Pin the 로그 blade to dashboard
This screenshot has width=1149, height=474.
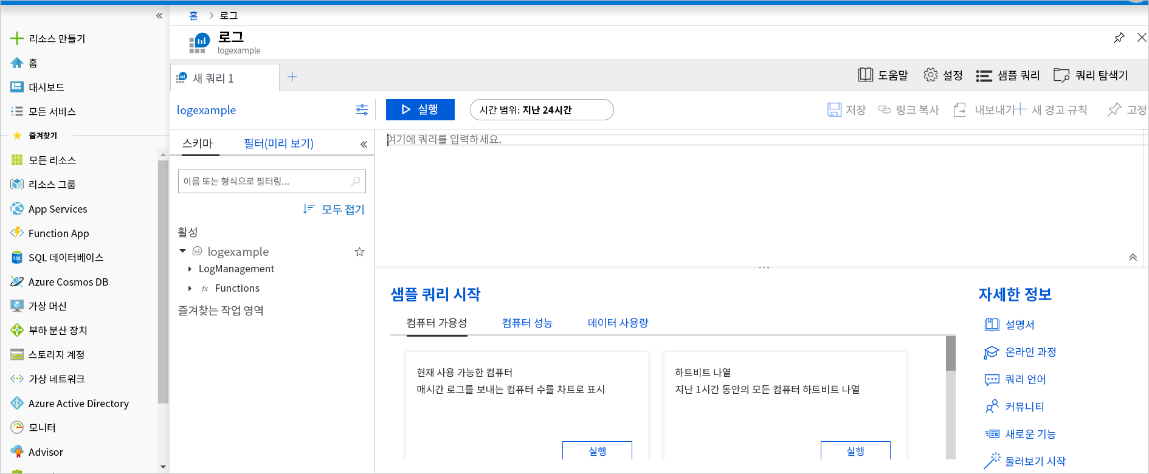pos(1119,38)
